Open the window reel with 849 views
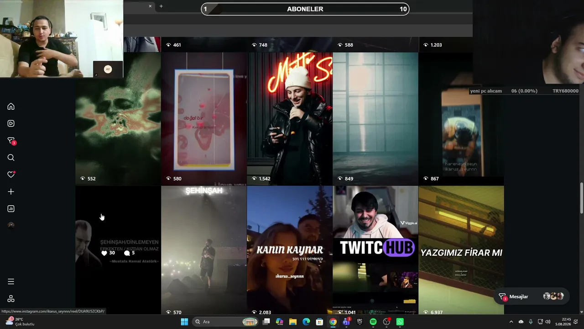This screenshot has width=584, height=329. [x=375, y=119]
